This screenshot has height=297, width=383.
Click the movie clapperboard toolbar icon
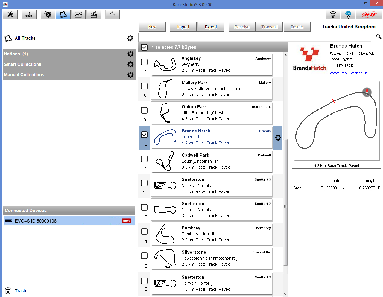point(94,15)
